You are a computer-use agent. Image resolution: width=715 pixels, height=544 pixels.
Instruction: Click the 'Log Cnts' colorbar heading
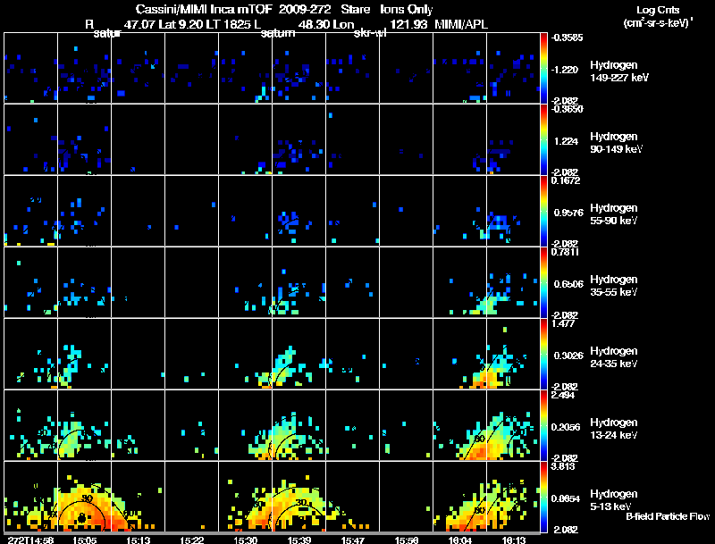click(x=658, y=10)
